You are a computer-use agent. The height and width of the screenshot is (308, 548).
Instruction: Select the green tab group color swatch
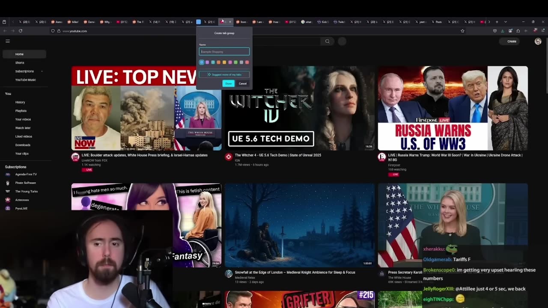click(235, 62)
